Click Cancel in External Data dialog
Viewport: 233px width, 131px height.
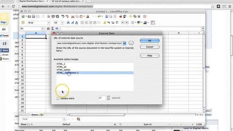[150, 47]
